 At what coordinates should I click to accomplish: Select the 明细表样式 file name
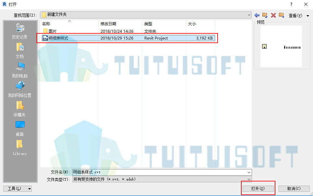[58, 38]
